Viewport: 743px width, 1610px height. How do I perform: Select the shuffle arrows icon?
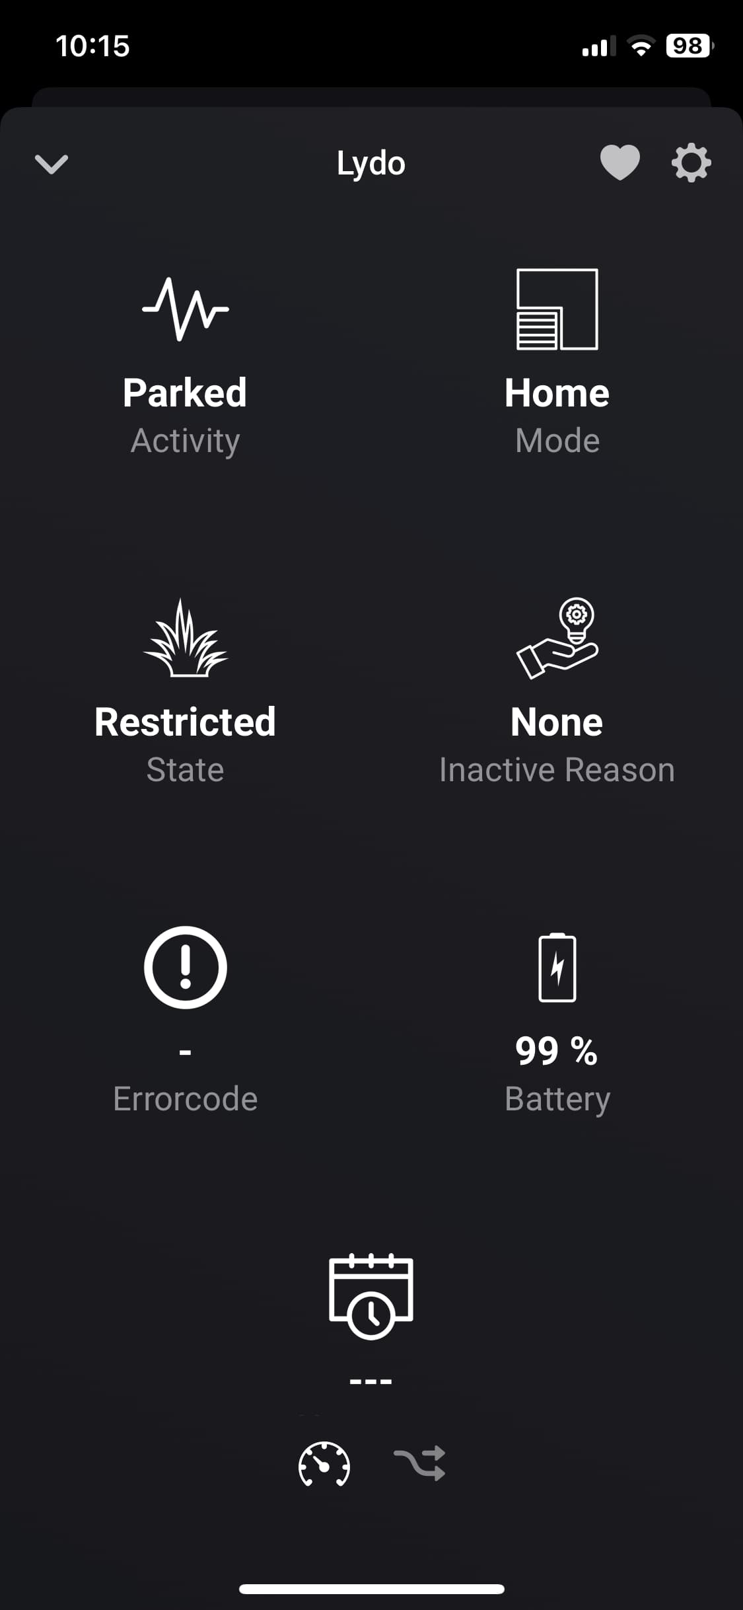coord(419,1463)
